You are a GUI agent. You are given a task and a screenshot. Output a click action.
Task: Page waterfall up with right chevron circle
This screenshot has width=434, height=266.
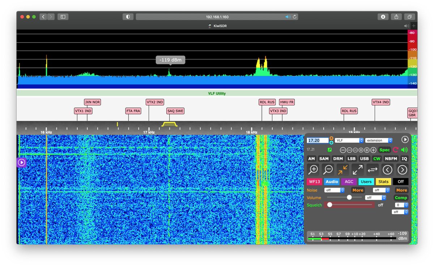pos(402,169)
